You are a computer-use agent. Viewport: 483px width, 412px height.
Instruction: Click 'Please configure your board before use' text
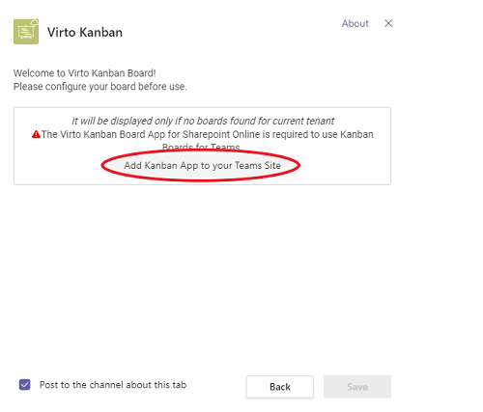pyautogui.click(x=100, y=87)
